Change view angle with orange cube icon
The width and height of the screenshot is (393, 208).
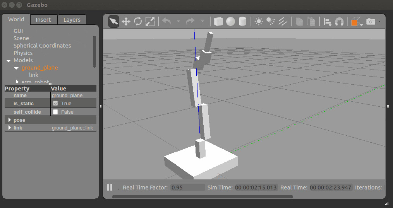tap(356, 22)
